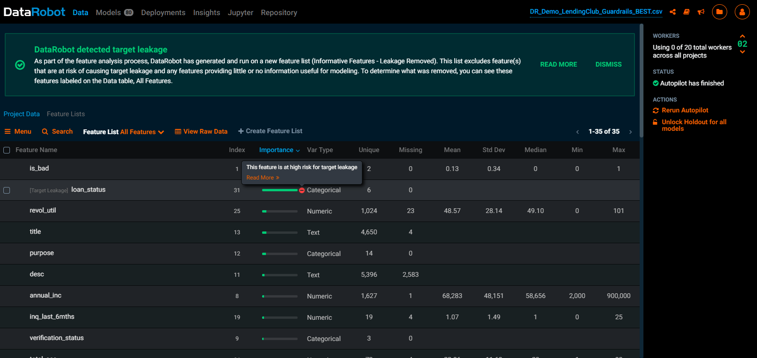Click loan_status importance bar
The height and width of the screenshot is (358, 757).
280,190
